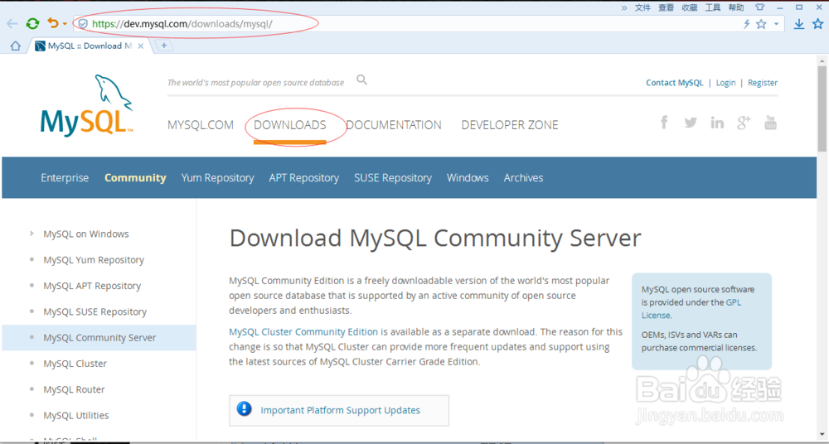
Task: Open the LinkedIn icon
Action: 717,123
